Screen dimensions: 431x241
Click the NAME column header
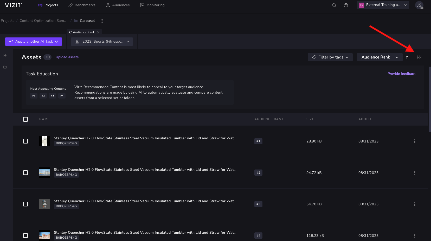(x=44, y=119)
